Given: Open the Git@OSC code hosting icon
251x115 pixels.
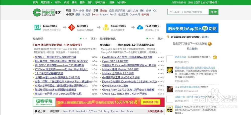Looking at the screenshot, I should click(72, 27).
